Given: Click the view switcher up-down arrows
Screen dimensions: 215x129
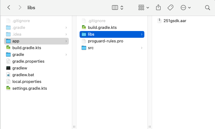Looking at the screenshot, I should pyautogui.click(x=122, y=7).
